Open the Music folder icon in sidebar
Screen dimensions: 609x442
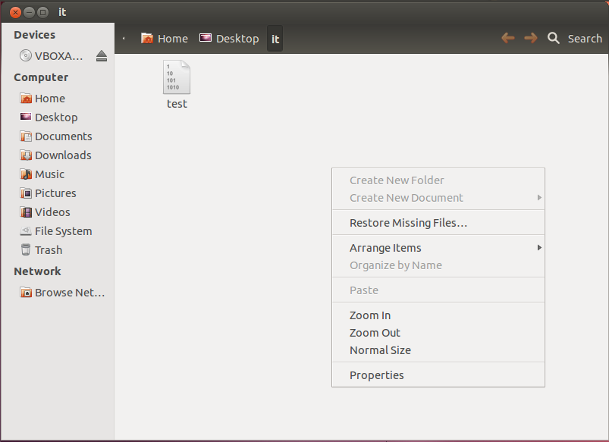(x=26, y=174)
